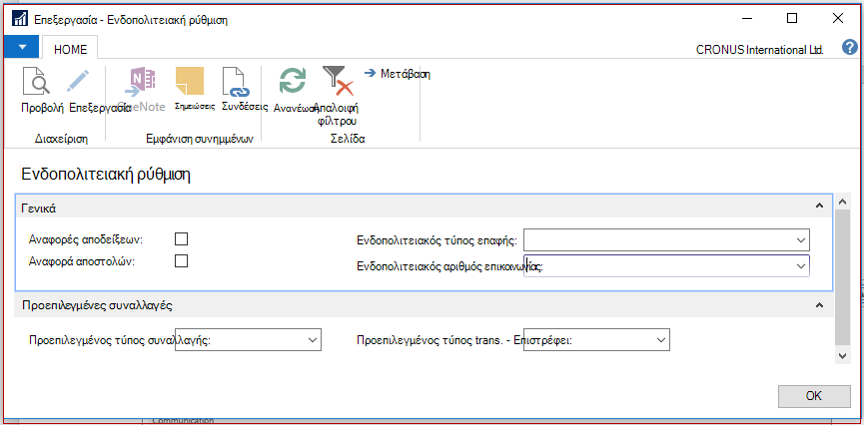
Task: Click scrollbar up arrow
Action: (842, 203)
